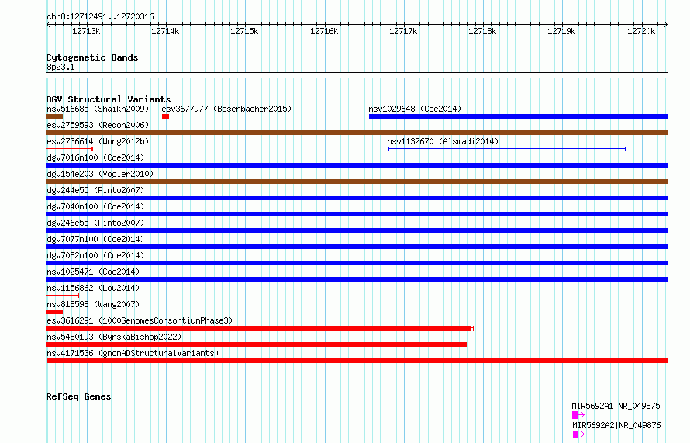Select the brown nsv516685 variant bar

(54, 116)
